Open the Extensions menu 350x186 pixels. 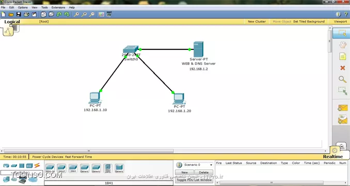coord(58,7)
